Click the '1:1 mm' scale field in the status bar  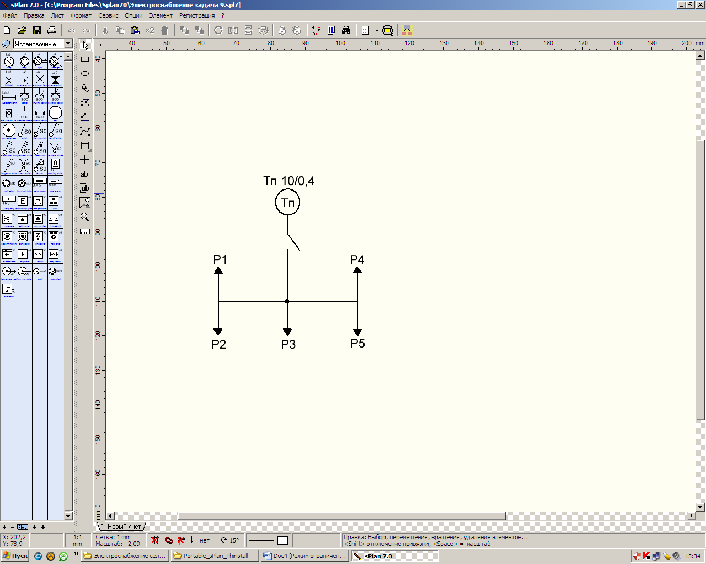click(78, 540)
